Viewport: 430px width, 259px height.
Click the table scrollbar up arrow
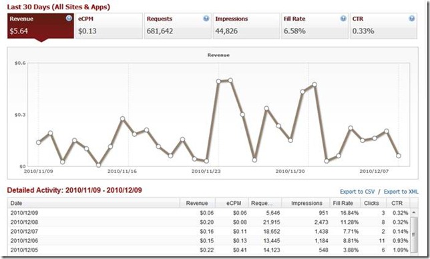pos(414,212)
